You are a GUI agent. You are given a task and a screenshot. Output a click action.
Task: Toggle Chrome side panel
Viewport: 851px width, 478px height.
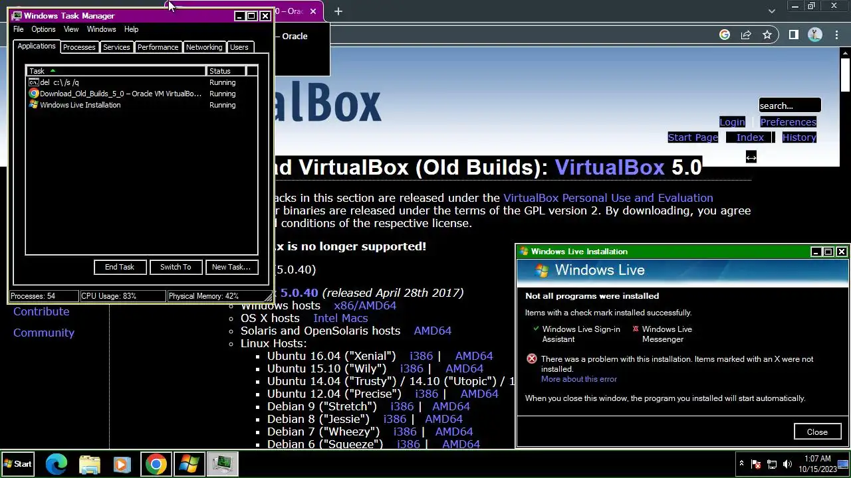pyautogui.click(x=793, y=35)
